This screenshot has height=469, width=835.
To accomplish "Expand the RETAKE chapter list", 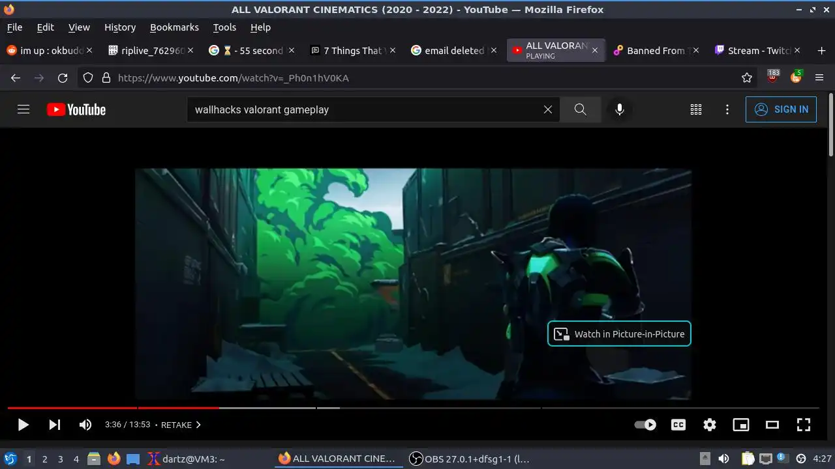I will coord(181,425).
